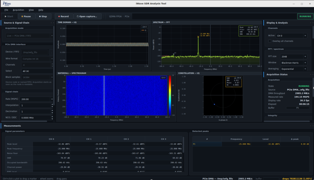Click the CH 0 badge on Waterfall plot
This screenshot has width=314, height=180.
coord(163,78)
